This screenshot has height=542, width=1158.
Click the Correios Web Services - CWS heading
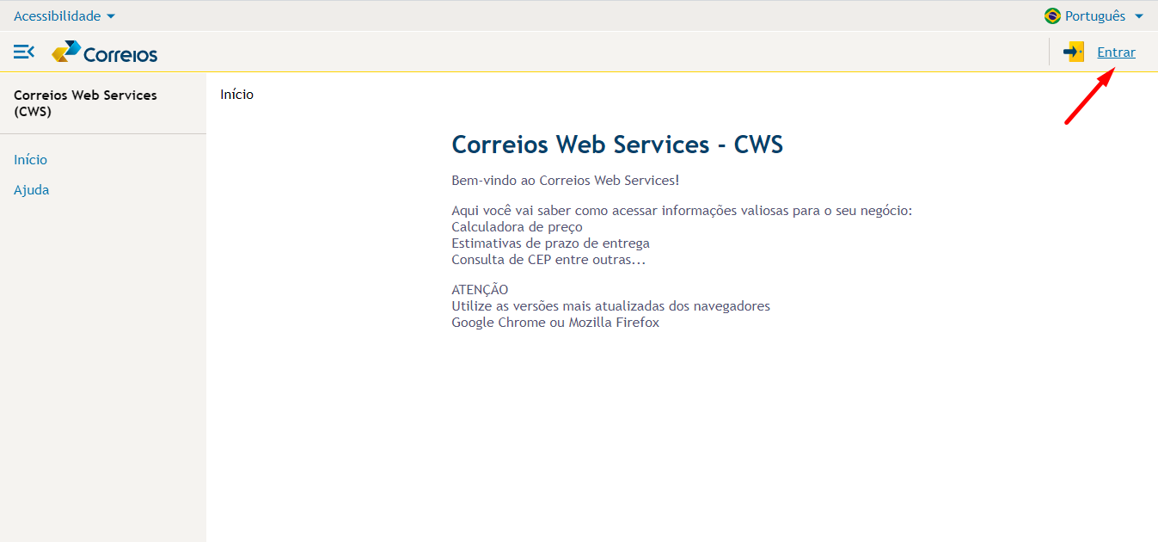click(617, 145)
